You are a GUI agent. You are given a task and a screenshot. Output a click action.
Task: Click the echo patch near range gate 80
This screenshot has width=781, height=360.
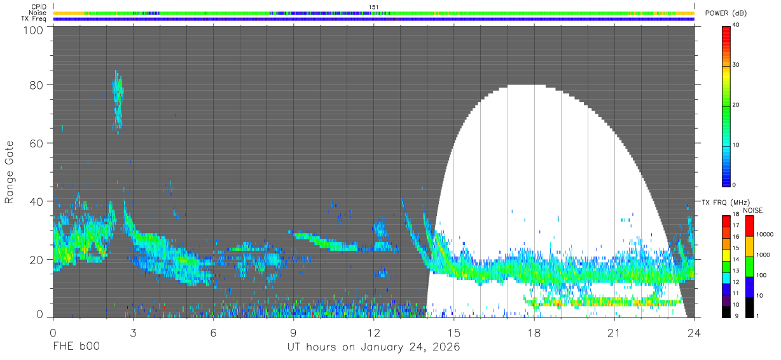coord(117,100)
